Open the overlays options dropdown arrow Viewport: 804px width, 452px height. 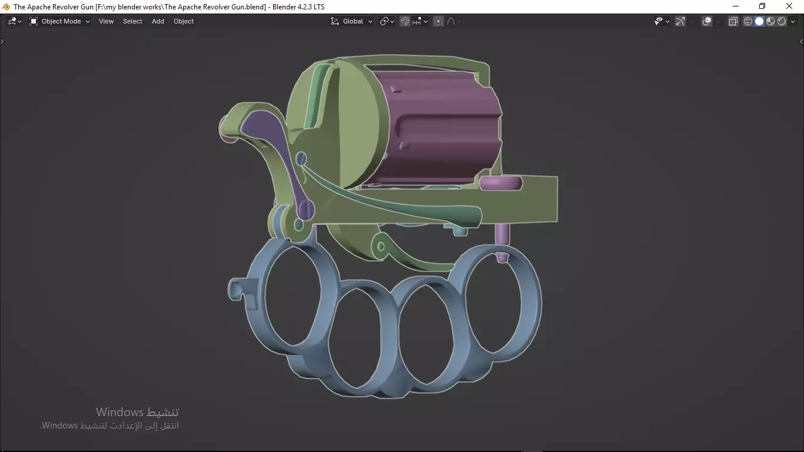click(x=718, y=21)
